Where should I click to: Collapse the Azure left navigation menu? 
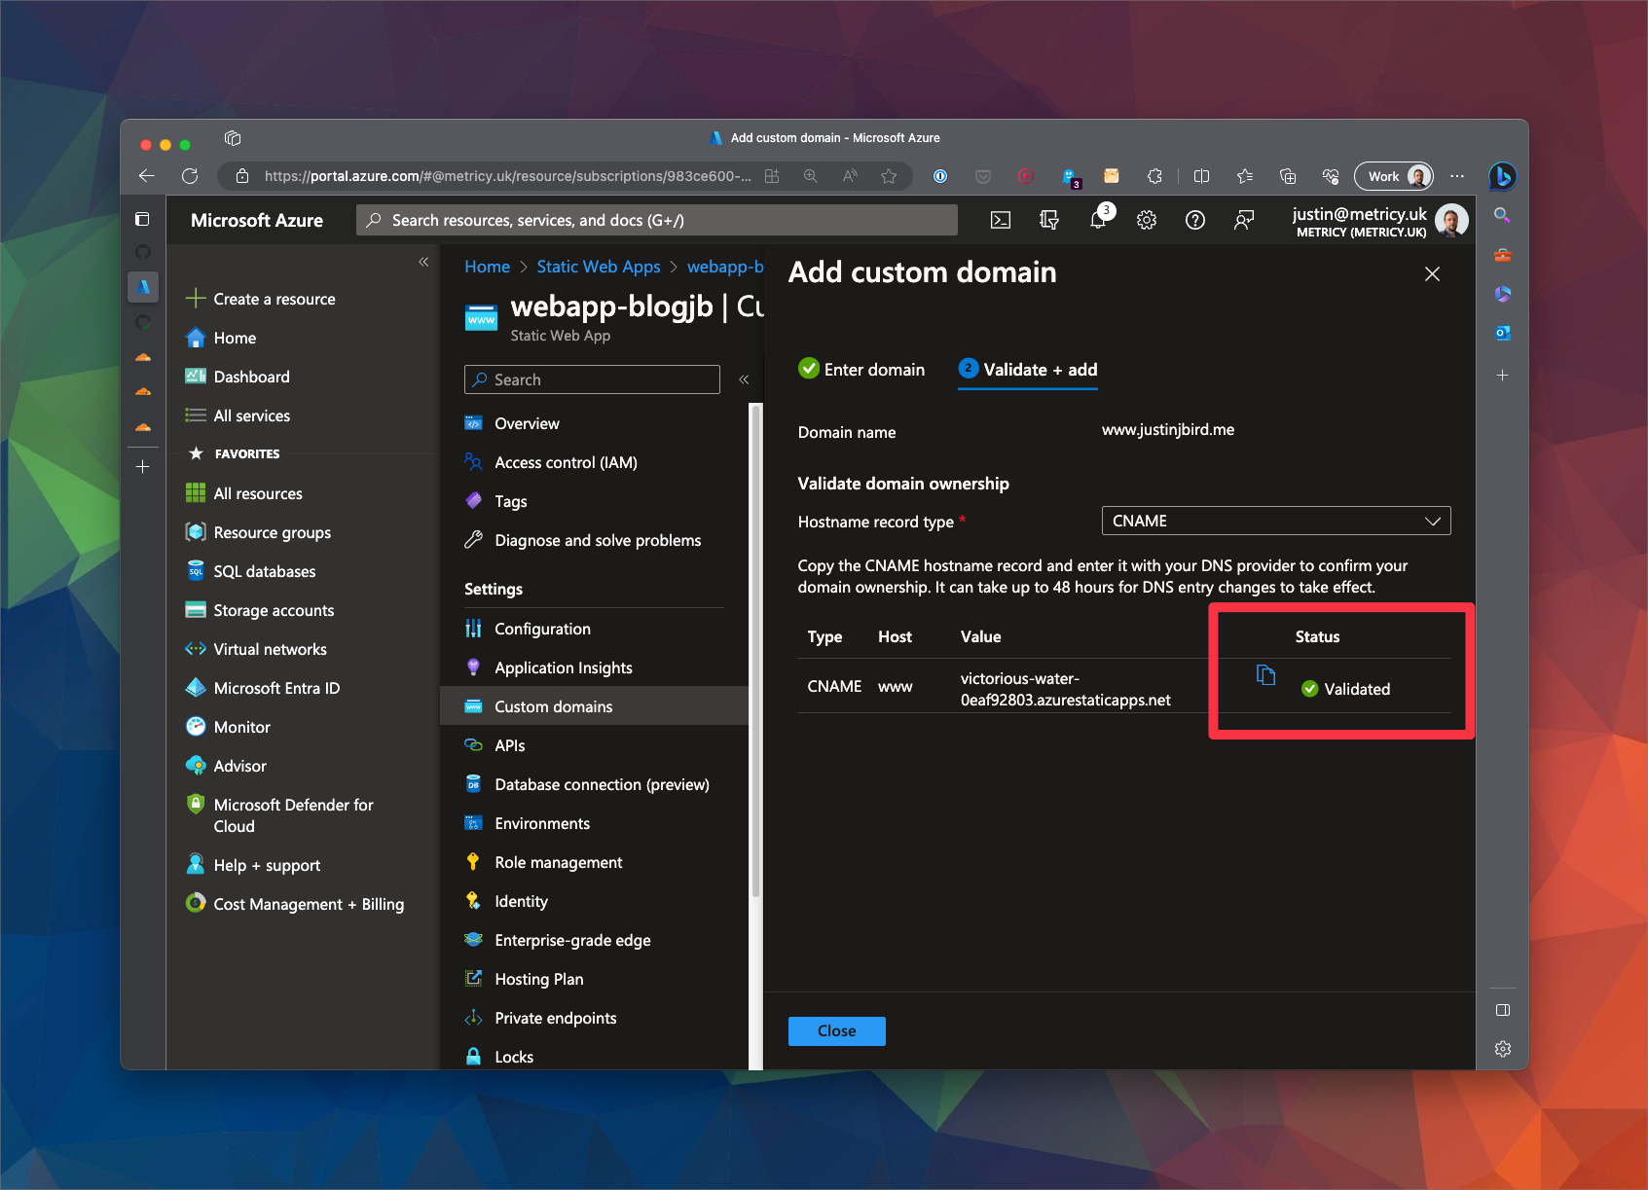coord(423,262)
